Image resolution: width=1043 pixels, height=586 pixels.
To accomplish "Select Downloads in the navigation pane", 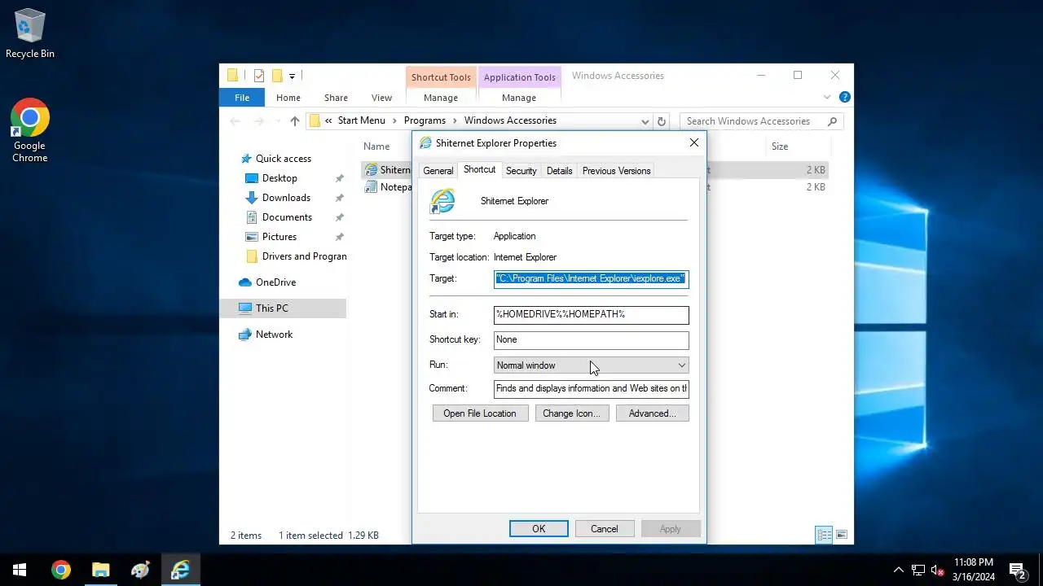I will (285, 198).
